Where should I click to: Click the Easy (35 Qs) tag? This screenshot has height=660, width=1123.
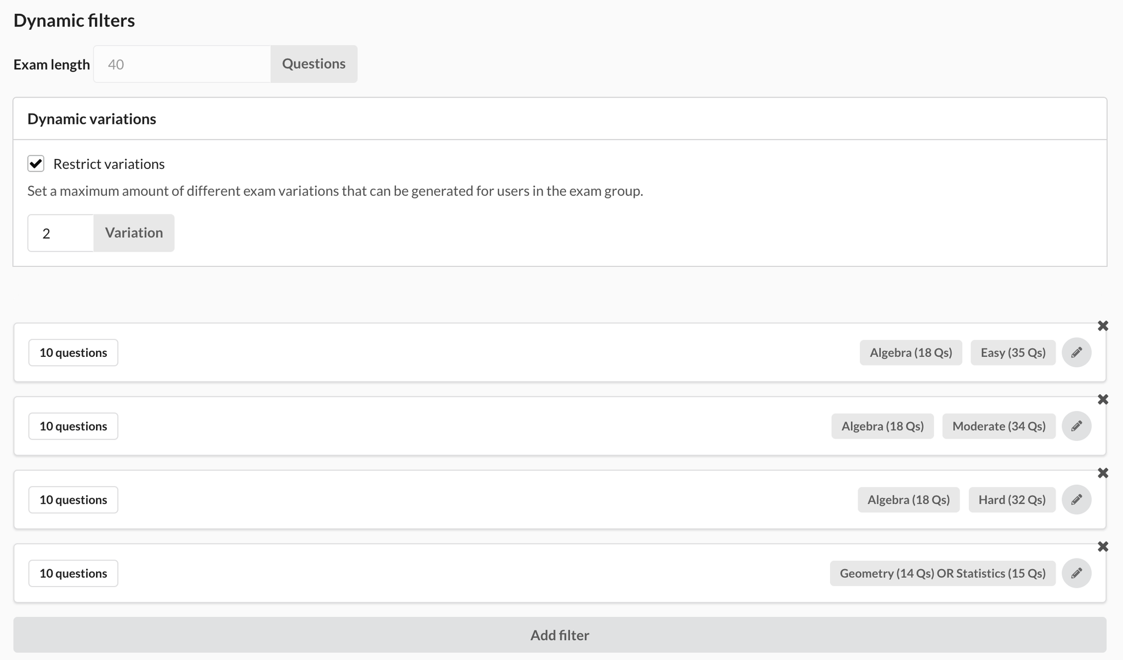tap(1013, 352)
